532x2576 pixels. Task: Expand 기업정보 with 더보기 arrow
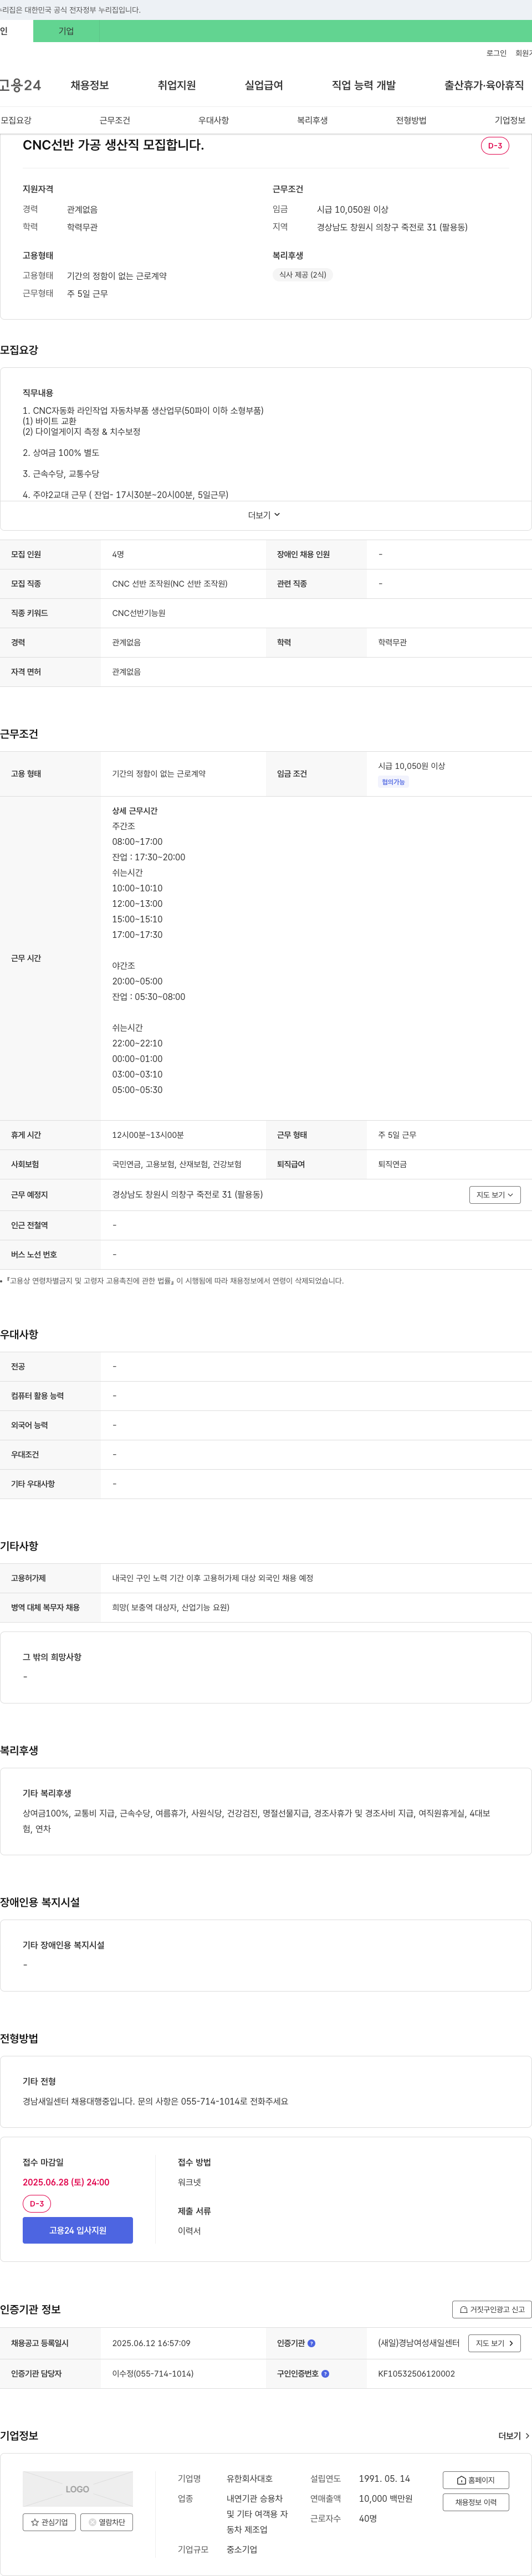pos(514,2436)
